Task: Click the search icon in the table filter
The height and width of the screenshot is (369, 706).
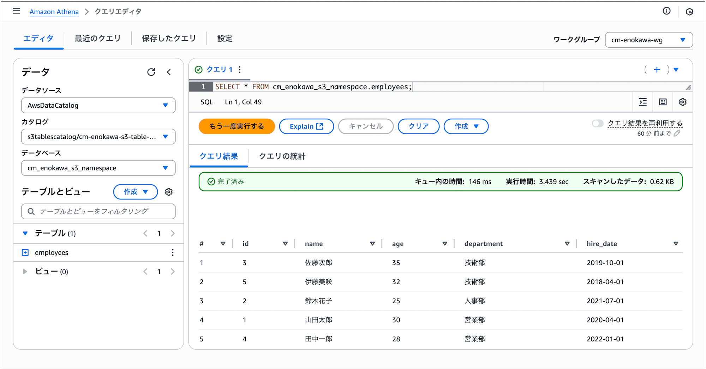Action: (x=31, y=211)
